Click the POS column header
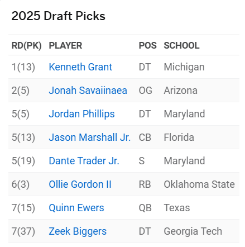Image resolution: width=245 pixels, height=247 pixels. click(148, 45)
